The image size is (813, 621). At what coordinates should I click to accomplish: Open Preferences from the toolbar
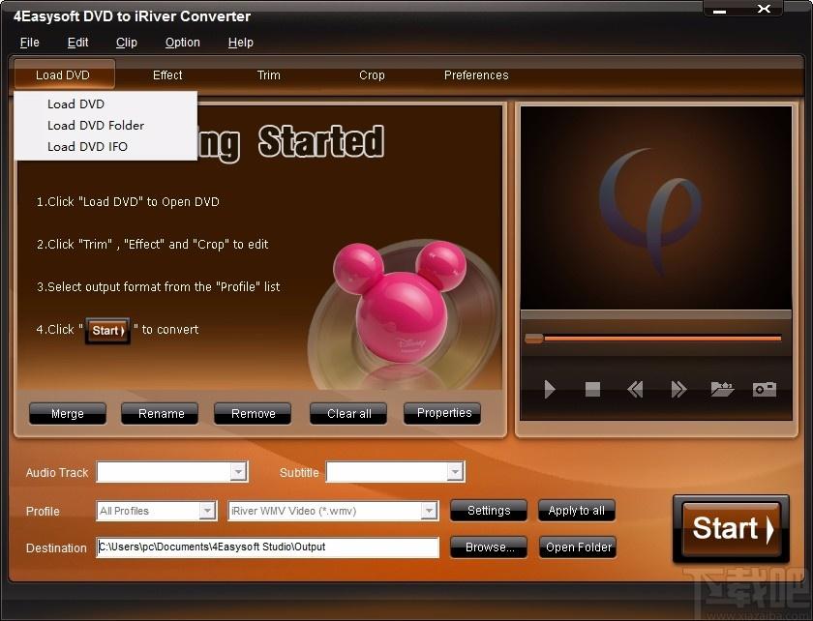coord(476,75)
